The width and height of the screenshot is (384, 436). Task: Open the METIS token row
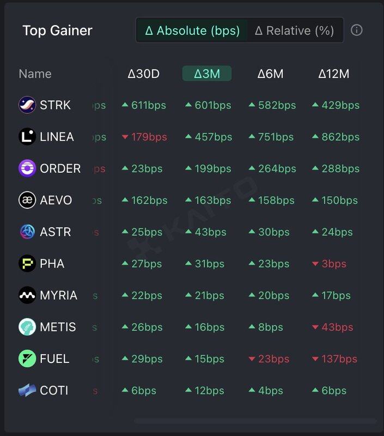click(x=192, y=327)
